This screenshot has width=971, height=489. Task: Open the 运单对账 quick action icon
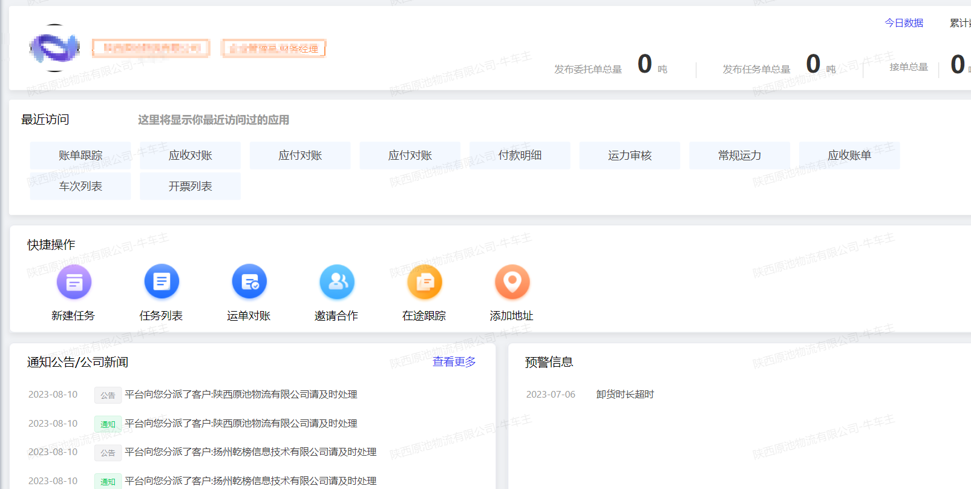pyautogui.click(x=249, y=282)
